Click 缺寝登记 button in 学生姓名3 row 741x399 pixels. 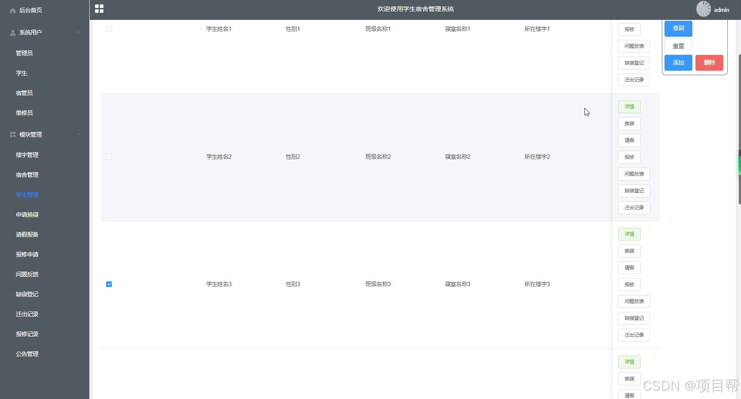pos(634,318)
